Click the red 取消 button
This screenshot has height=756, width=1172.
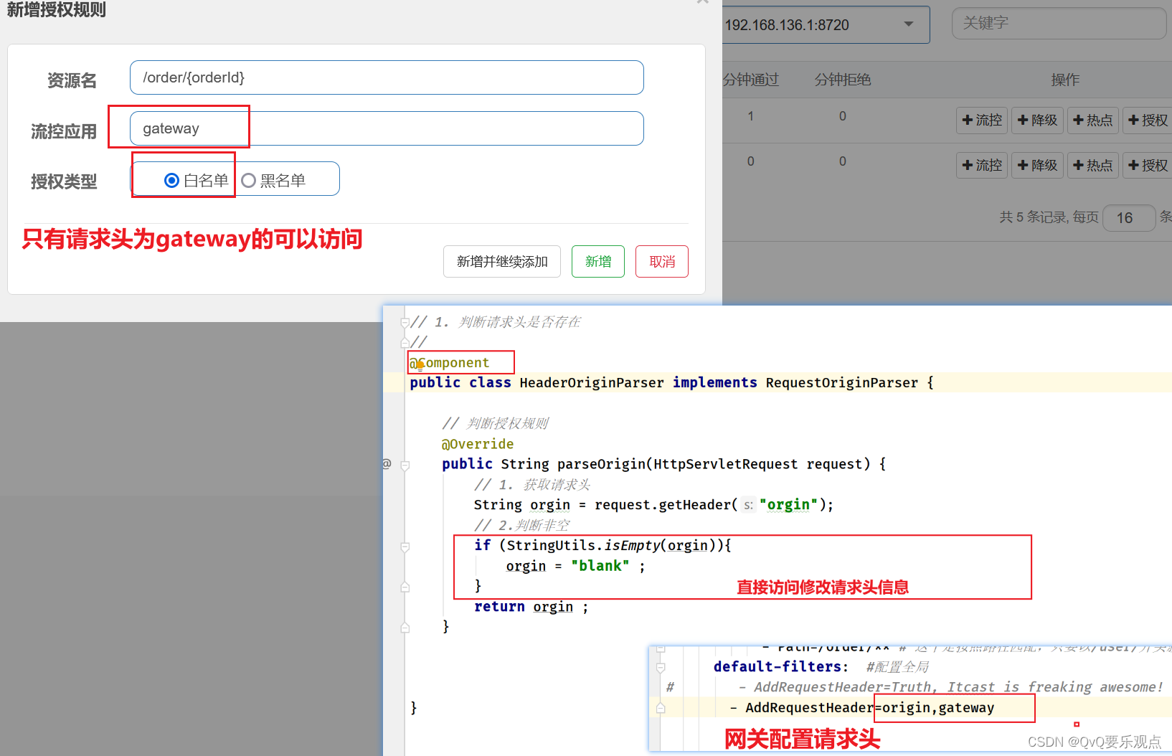[x=662, y=262]
